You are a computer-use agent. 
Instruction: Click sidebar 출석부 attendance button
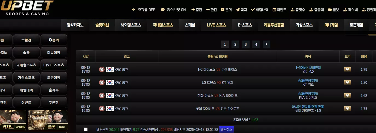pos(54,90)
